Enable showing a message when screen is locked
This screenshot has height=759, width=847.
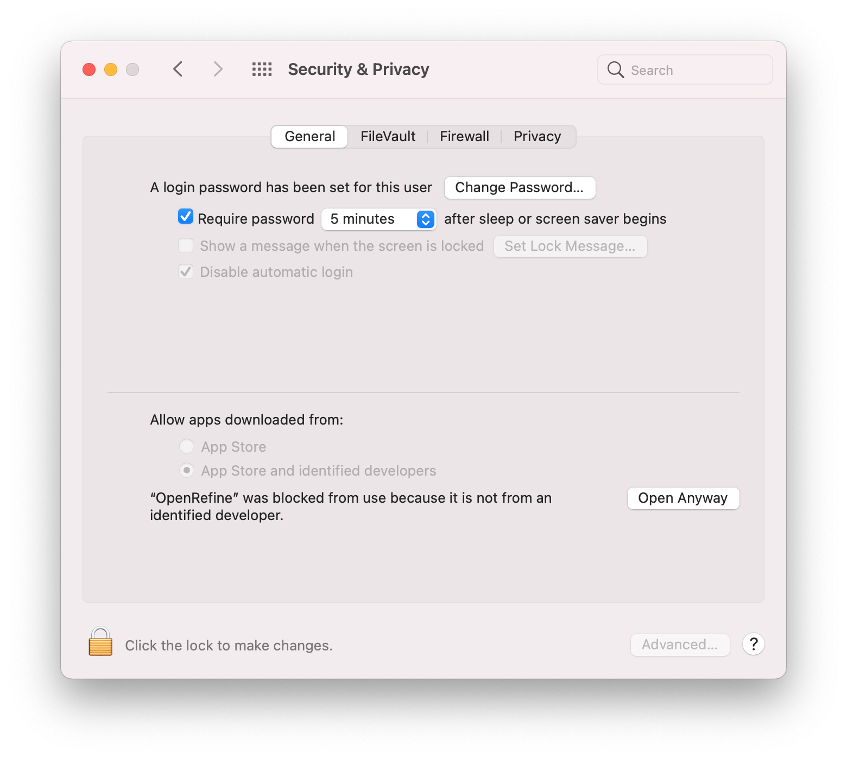[185, 245]
